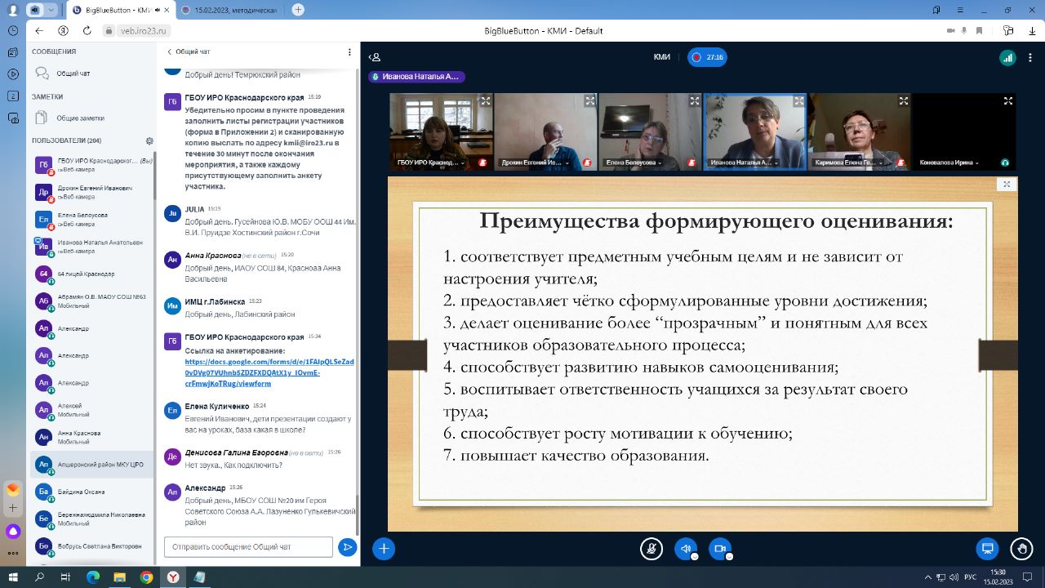
Task: Open chat options three-dot menu
Action: (x=349, y=51)
